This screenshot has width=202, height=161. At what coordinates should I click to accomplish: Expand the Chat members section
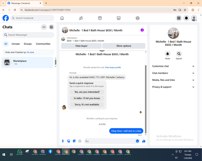[x=173, y=73]
